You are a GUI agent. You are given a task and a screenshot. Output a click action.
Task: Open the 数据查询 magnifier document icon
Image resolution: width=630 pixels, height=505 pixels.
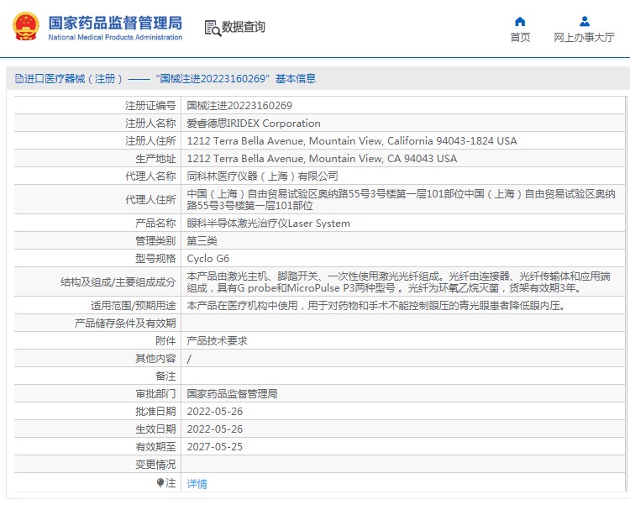(x=213, y=28)
